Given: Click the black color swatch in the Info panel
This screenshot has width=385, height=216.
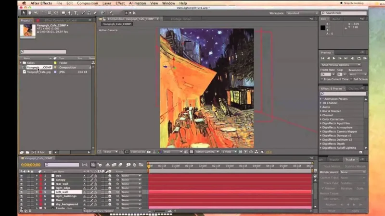Looking at the screenshot, I should 323,28.
